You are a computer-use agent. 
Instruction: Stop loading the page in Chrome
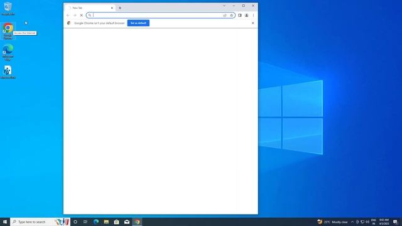point(81,15)
